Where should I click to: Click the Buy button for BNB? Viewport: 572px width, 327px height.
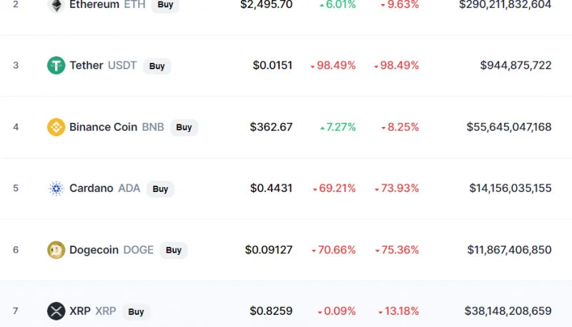coord(184,128)
